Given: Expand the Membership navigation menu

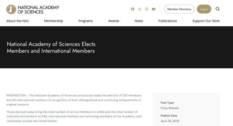Looking at the screenshot, I should 54,21.
